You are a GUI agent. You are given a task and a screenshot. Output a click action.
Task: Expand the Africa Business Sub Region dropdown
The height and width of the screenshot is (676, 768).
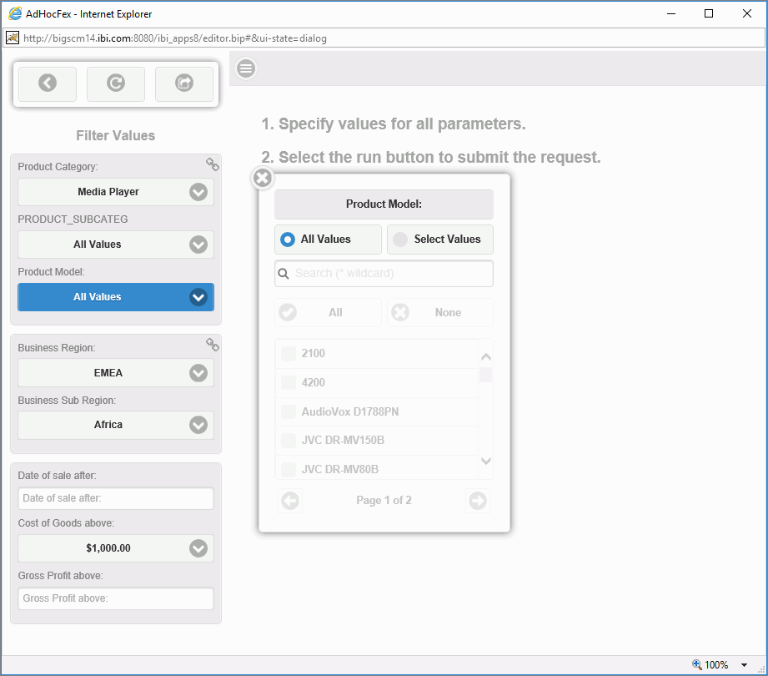click(x=198, y=425)
